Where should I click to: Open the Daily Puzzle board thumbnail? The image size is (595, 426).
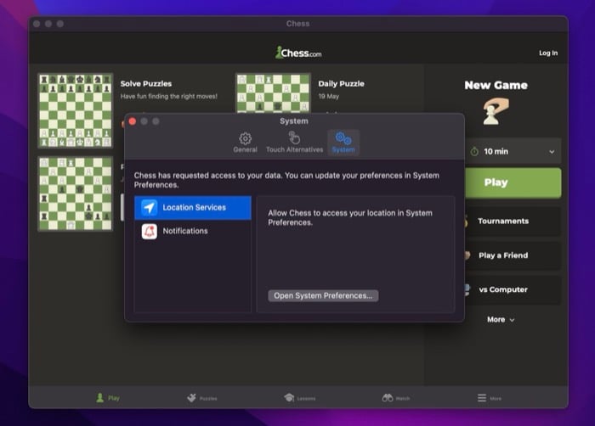pyautogui.click(x=273, y=93)
